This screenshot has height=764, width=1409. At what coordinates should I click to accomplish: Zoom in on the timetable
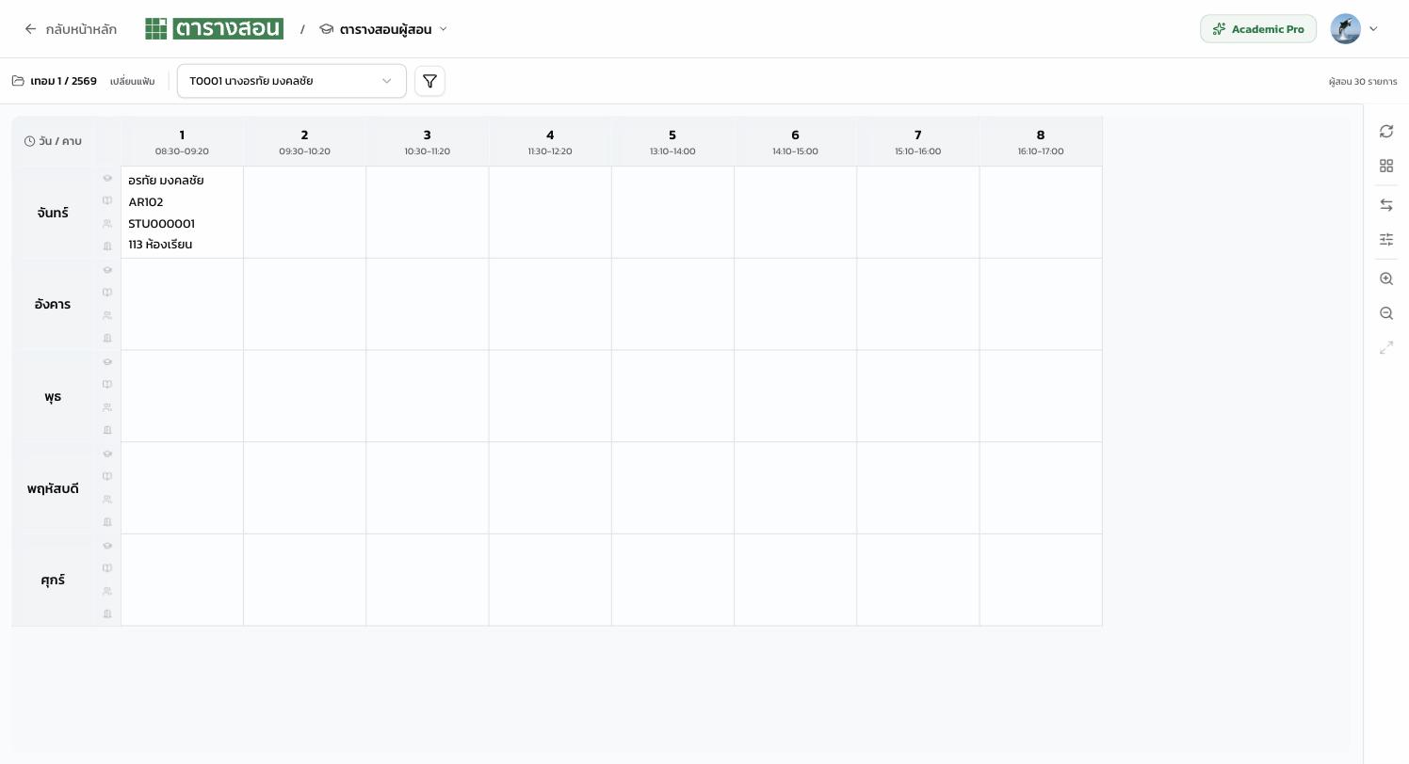(x=1386, y=279)
